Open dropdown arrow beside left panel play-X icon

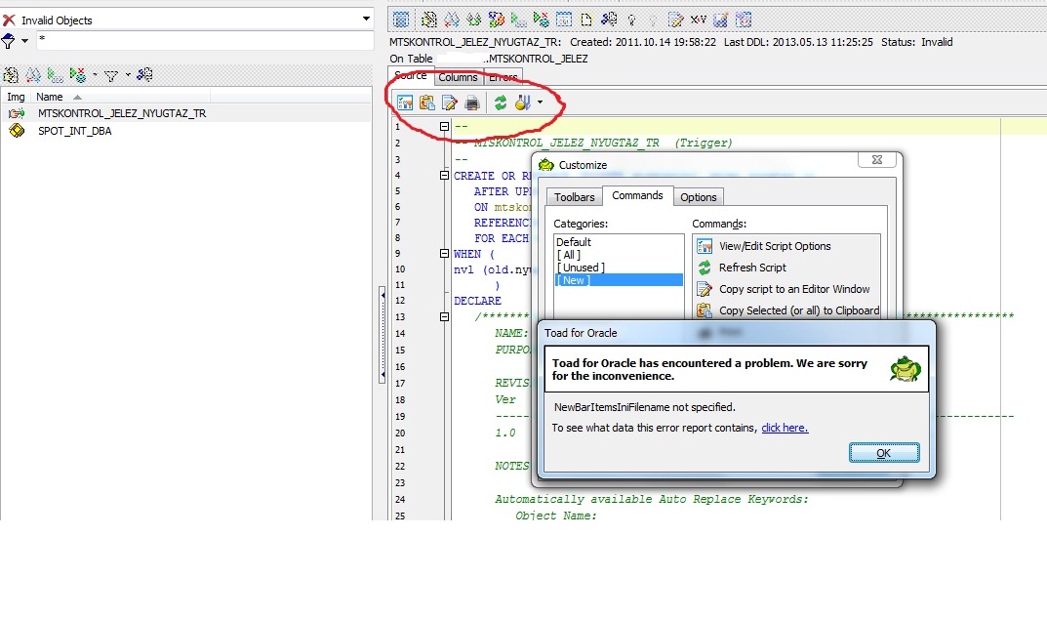[x=94, y=75]
